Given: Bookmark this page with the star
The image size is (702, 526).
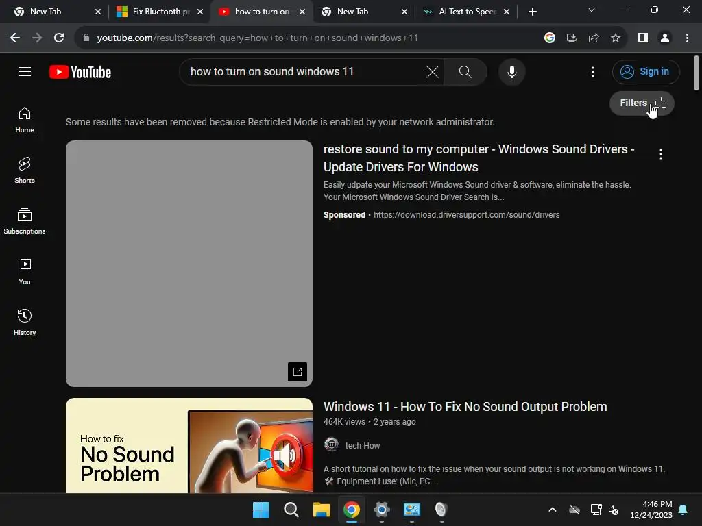Looking at the screenshot, I should point(616,38).
